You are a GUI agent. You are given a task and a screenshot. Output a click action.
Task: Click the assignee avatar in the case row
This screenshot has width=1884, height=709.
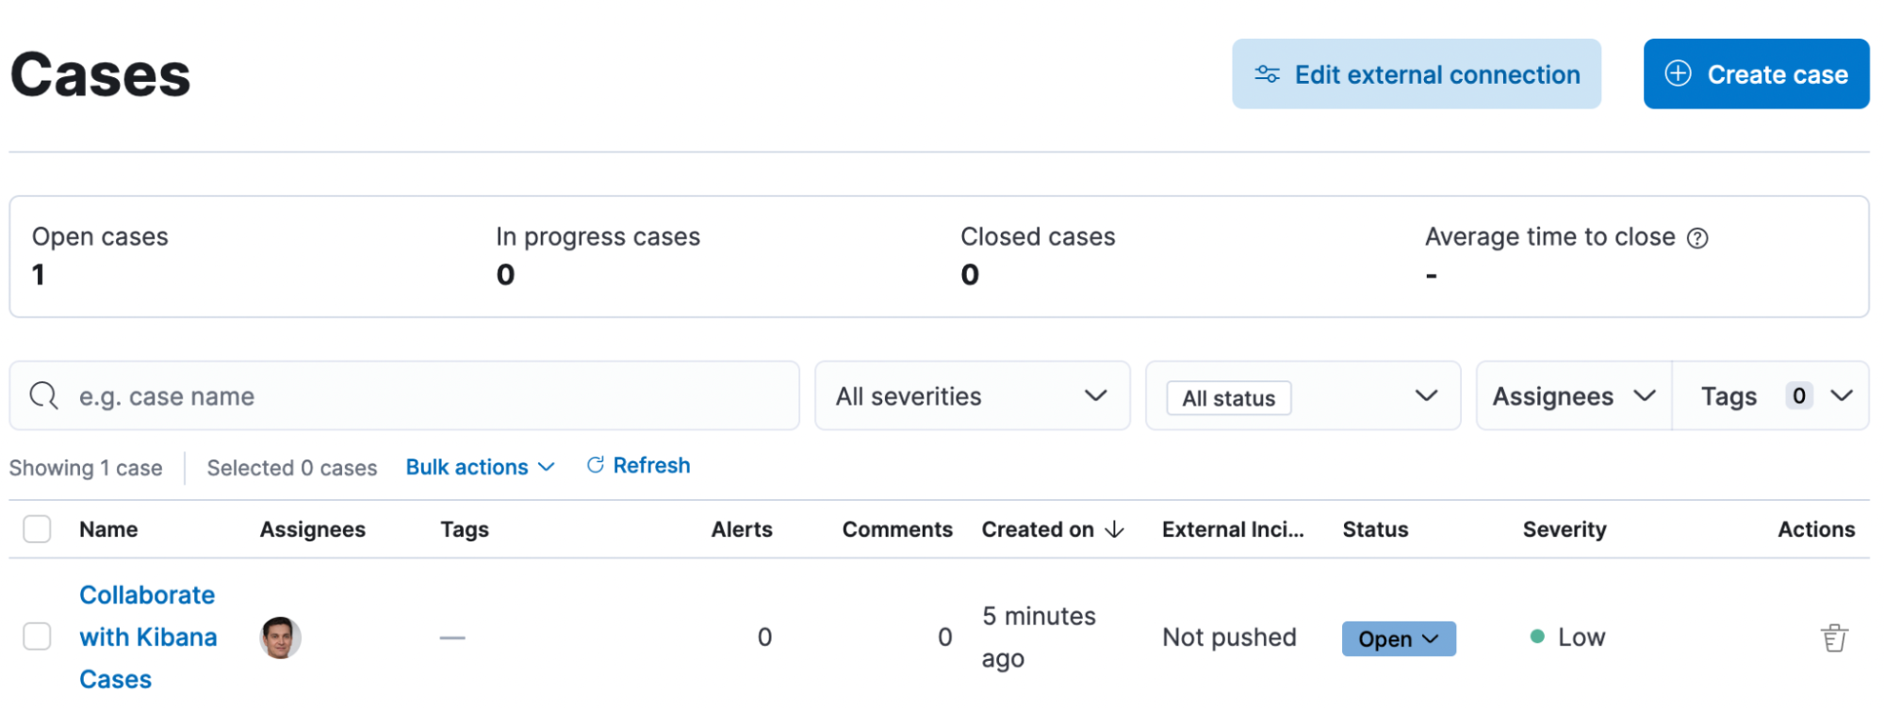click(x=280, y=637)
